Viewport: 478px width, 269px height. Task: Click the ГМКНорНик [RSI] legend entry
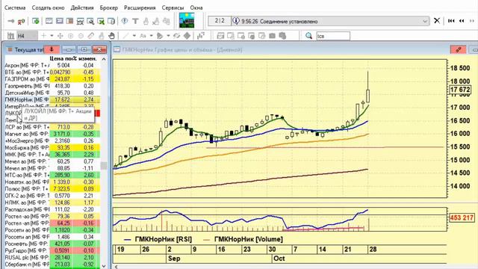point(158,239)
